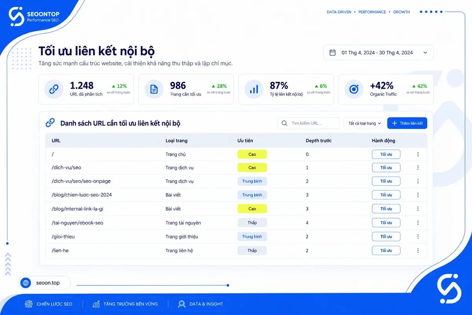Click Tối ưu for /tai-nguyen/ebook-seo row
Screen dimensions: 472x315
tap(386, 223)
